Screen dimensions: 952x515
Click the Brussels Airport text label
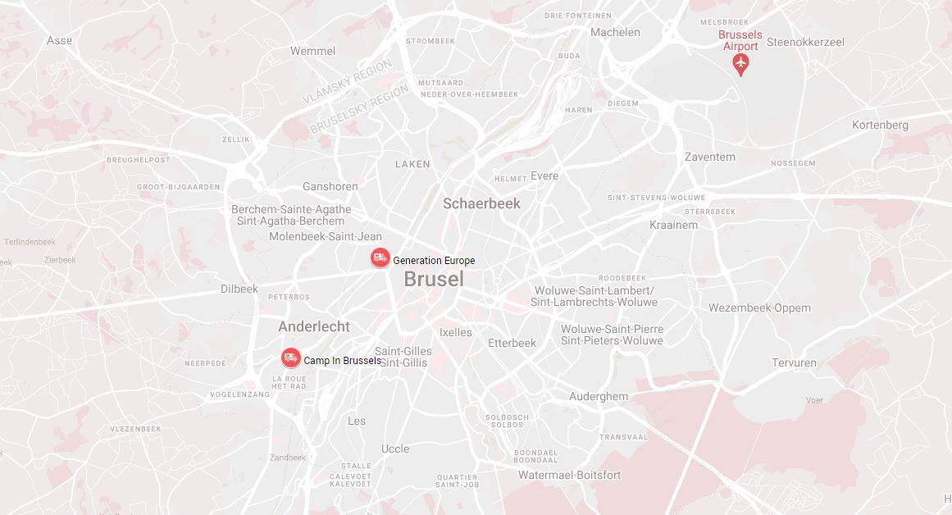pyautogui.click(x=740, y=41)
